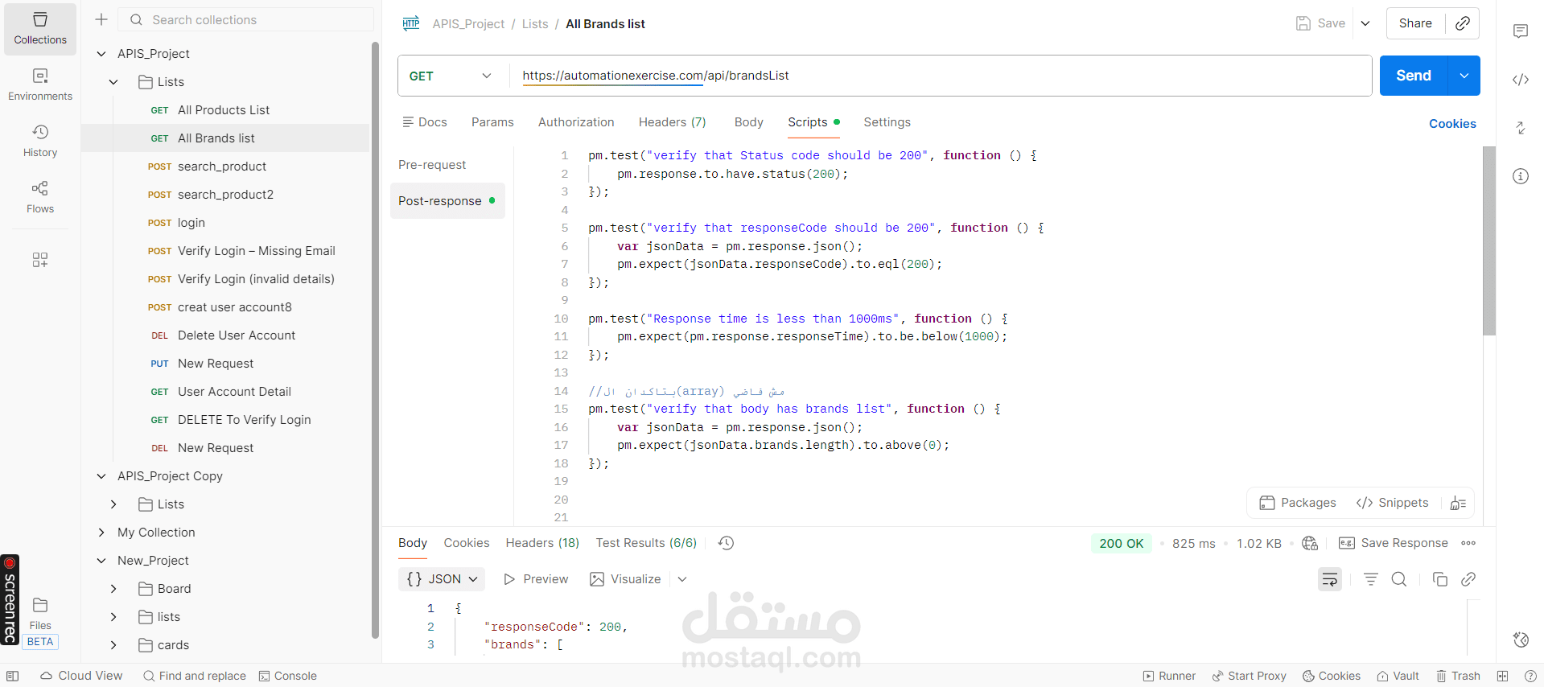Open the Send button dropdown arrow

1464,76
